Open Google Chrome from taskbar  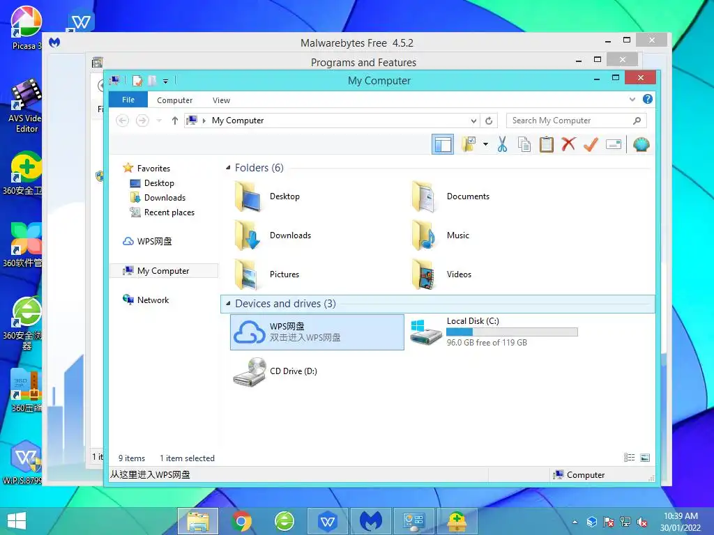click(x=241, y=521)
